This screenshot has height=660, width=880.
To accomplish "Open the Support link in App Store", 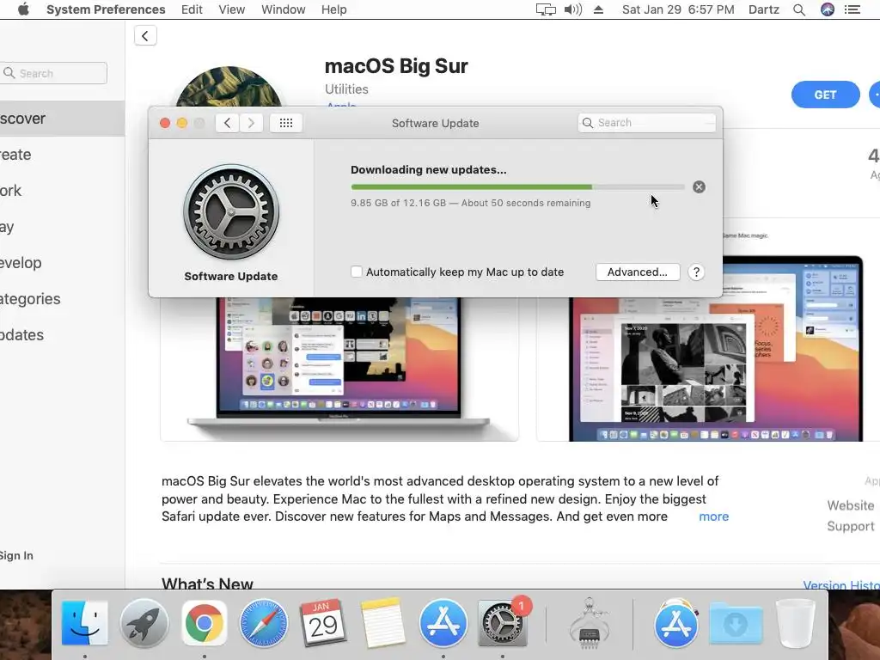I will click(x=851, y=527).
